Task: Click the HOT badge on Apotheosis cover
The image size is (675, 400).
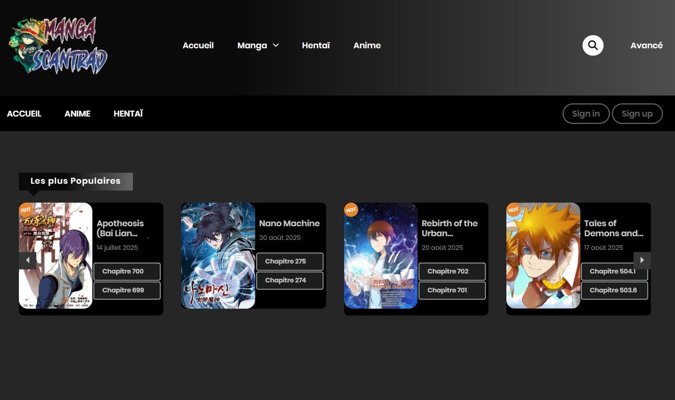Action: [25, 209]
